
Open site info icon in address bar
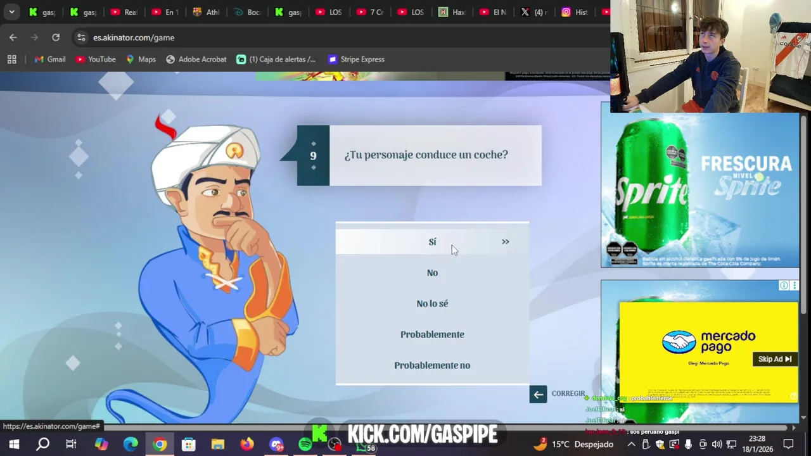point(81,37)
